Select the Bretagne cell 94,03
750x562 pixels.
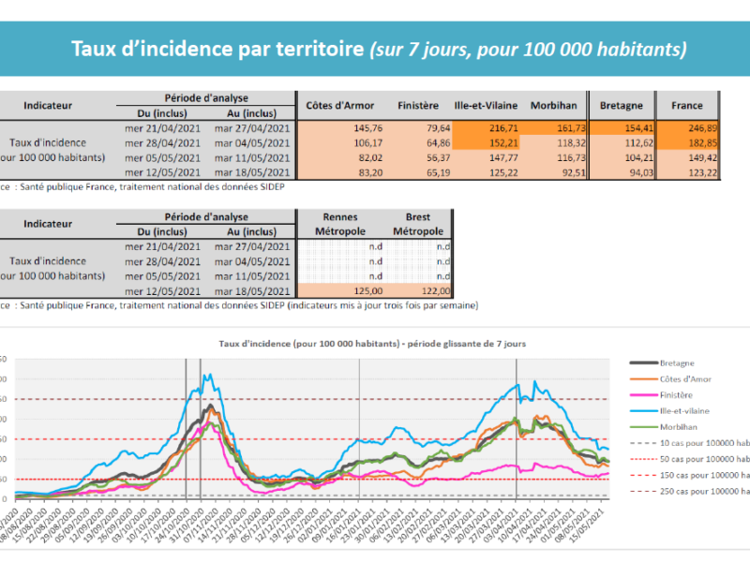click(619, 172)
